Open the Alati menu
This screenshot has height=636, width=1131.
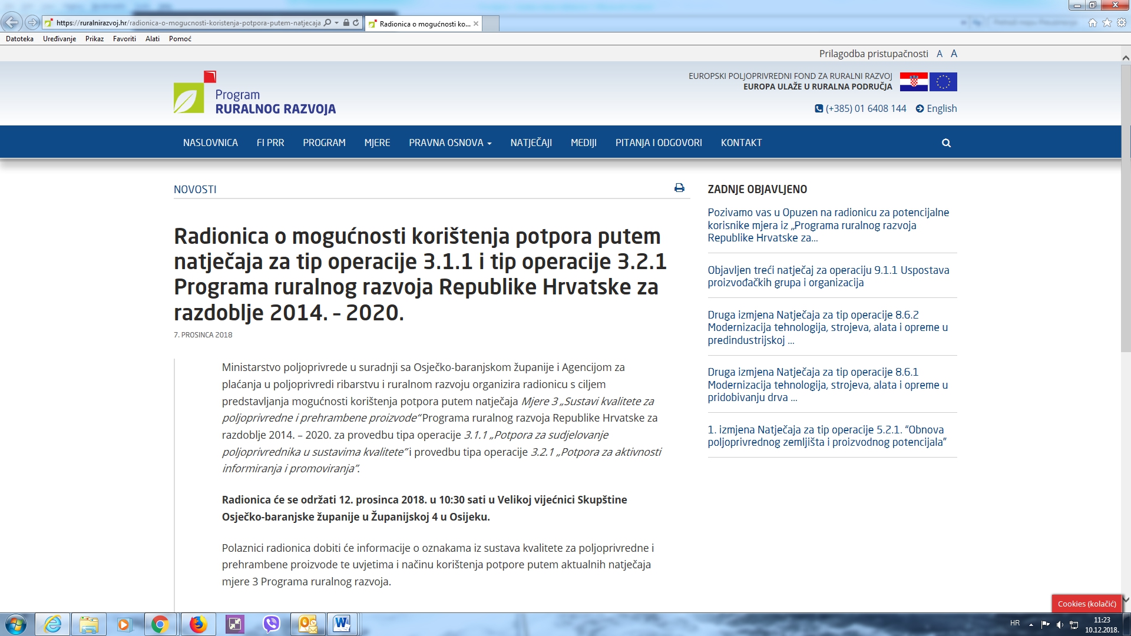pyautogui.click(x=153, y=39)
